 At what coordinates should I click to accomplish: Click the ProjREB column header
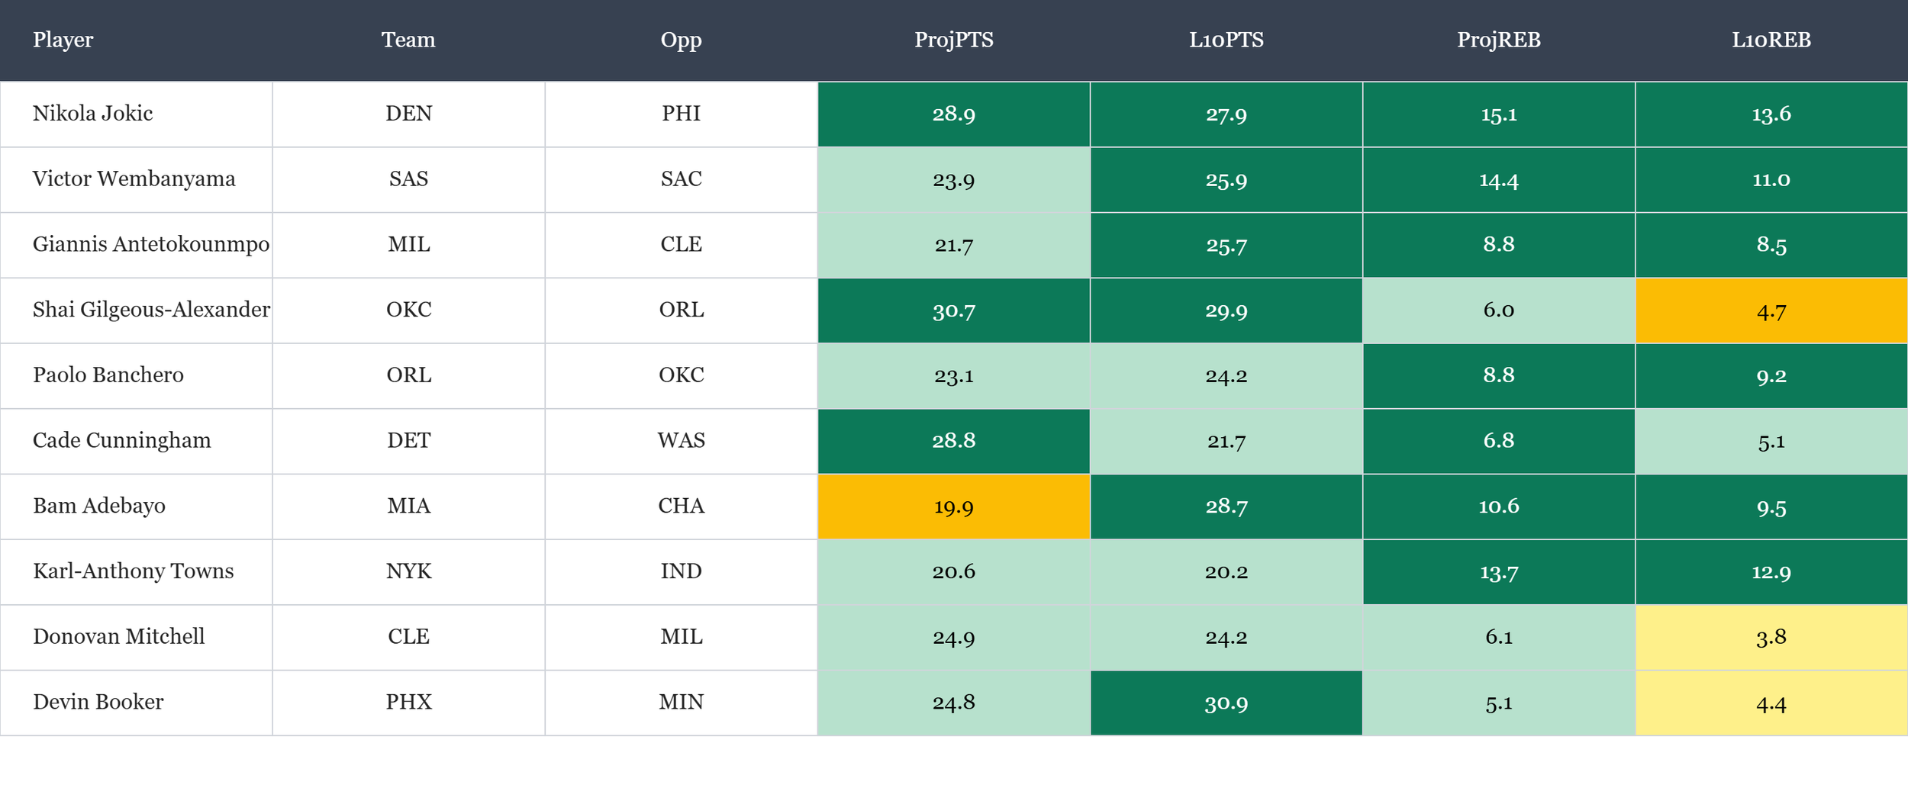(x=1498, y=40)
